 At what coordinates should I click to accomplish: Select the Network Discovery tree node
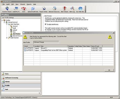click(x=17, y=36)
